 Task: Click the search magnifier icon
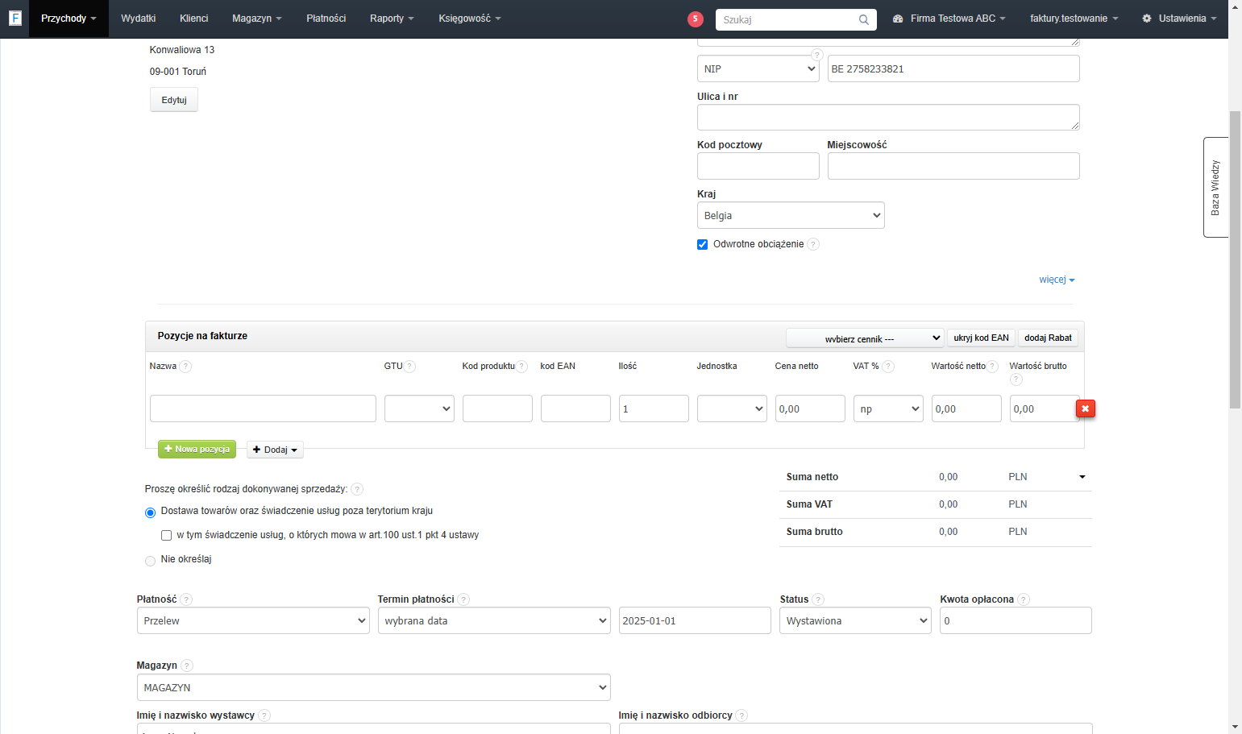coord(864,19)
